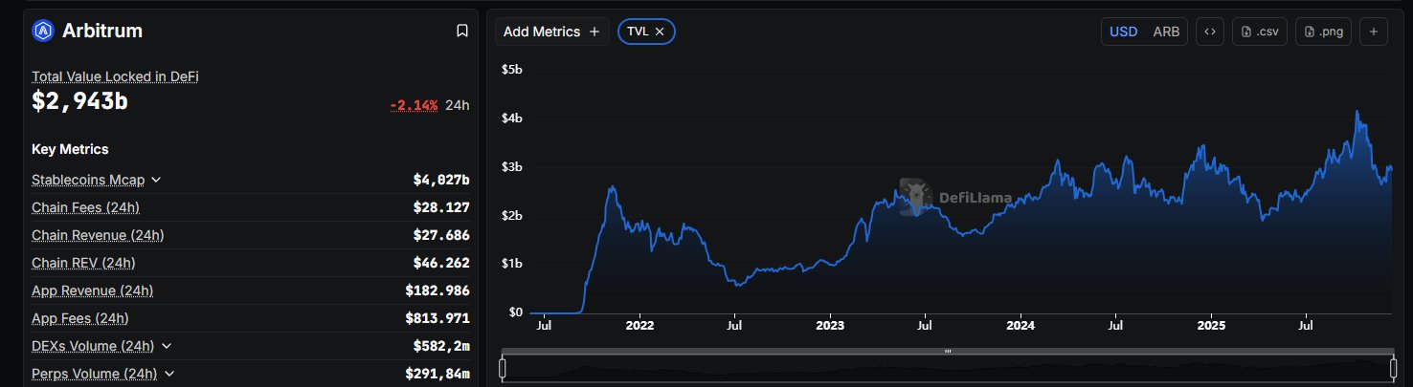The width and height of the screenshot is (1413, 387).
Task: Click the $27.686 chain revenue value
Action: pyautogui.click(x=441, y=235)
